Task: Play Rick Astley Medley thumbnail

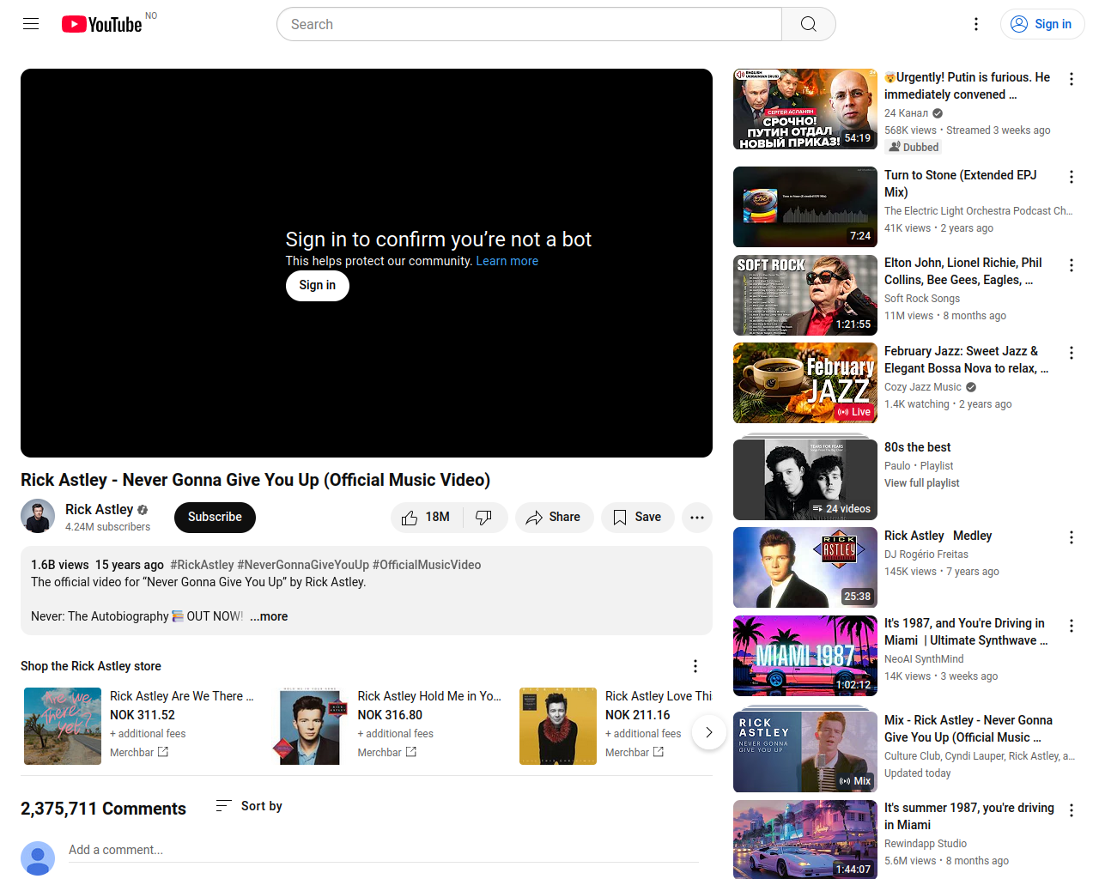Action: 805,567
